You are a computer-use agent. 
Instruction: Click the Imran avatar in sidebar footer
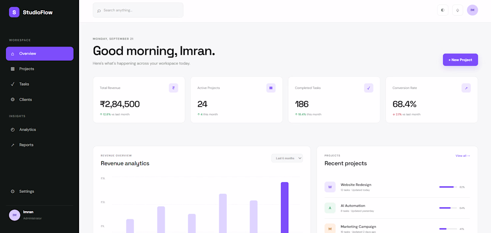pos(14,215)
